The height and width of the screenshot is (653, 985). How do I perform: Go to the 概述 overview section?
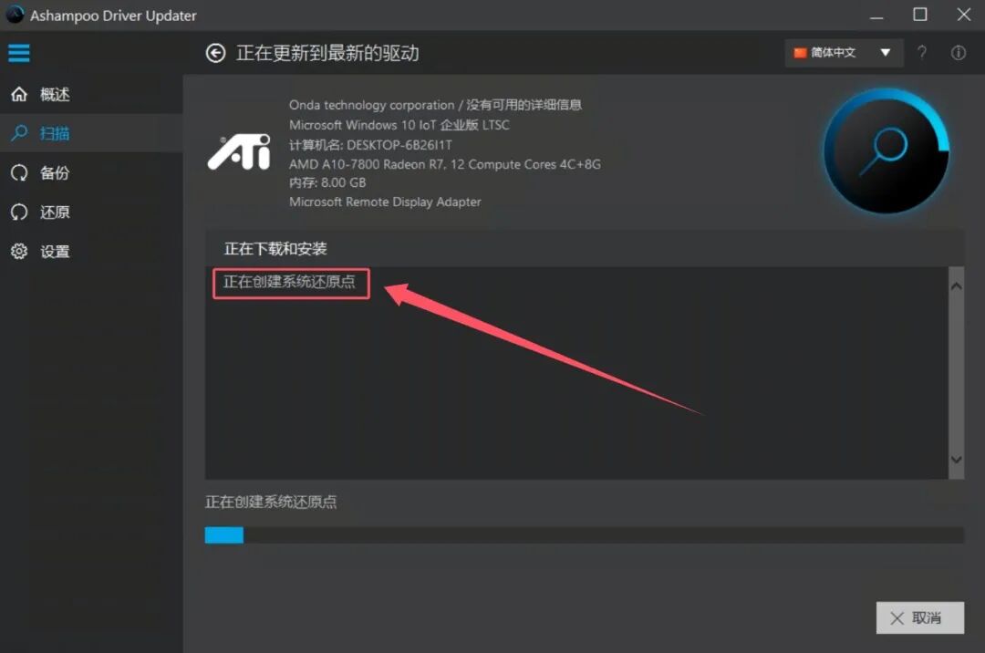click(91, 94)
